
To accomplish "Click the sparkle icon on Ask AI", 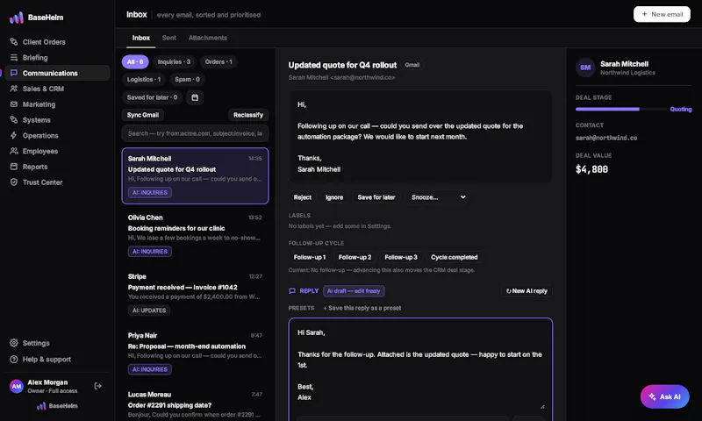I will (x=652, y=396).
